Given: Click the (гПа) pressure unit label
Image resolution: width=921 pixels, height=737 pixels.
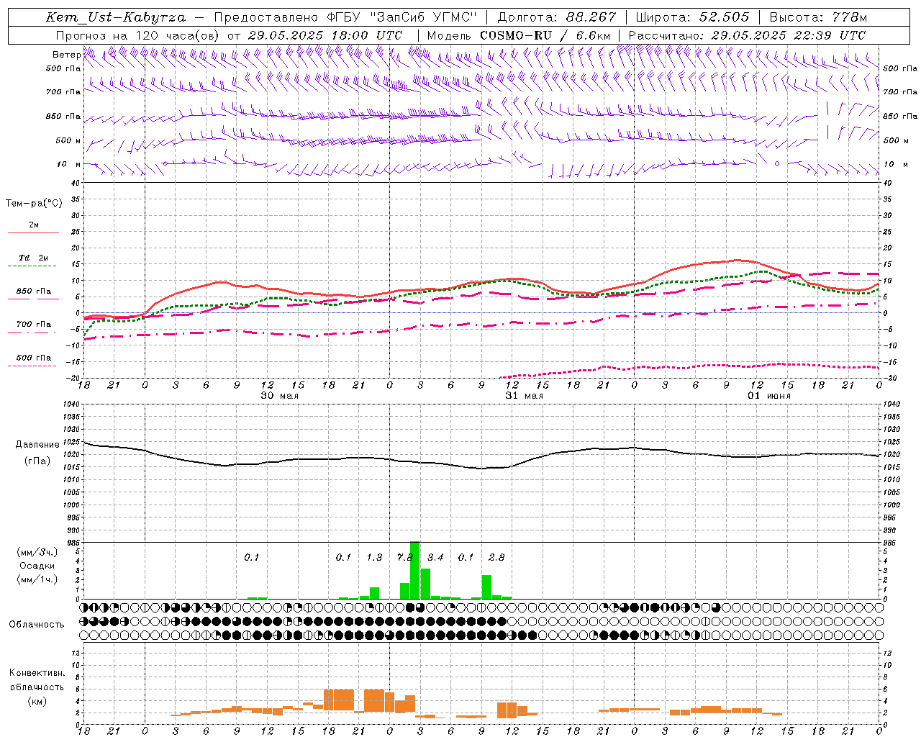Looking at the screenshot, I should [37, 461].
